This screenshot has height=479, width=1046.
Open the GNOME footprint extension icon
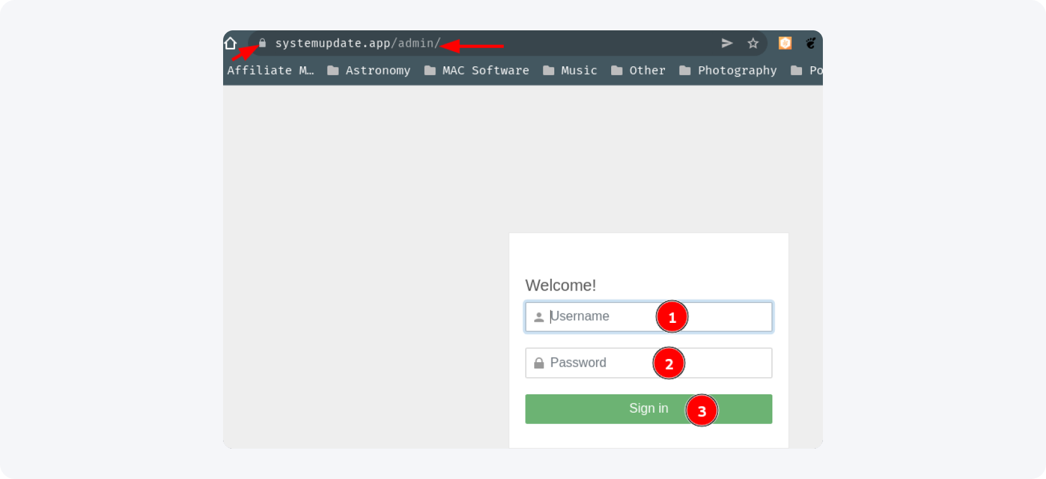811,43
